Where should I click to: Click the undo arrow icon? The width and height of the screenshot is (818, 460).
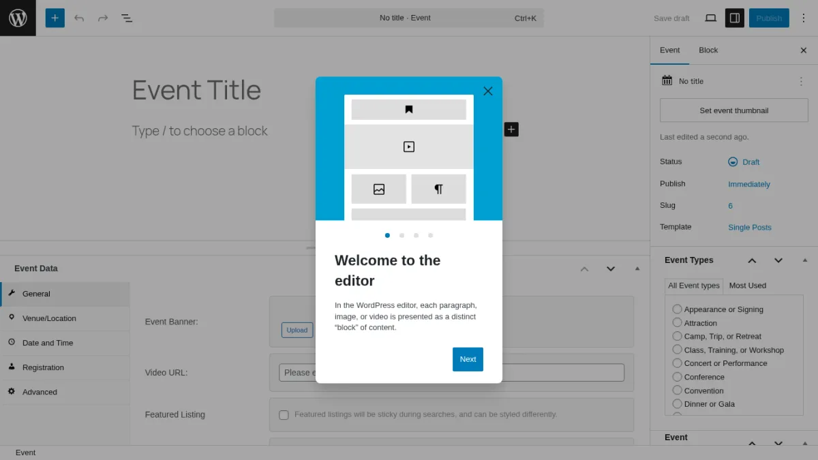(79, 18)
